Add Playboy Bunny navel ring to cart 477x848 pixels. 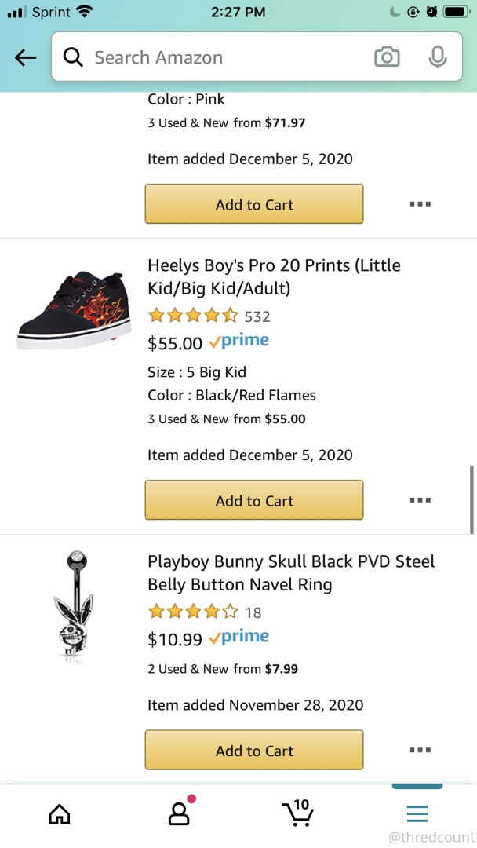(x=254, y=751)
